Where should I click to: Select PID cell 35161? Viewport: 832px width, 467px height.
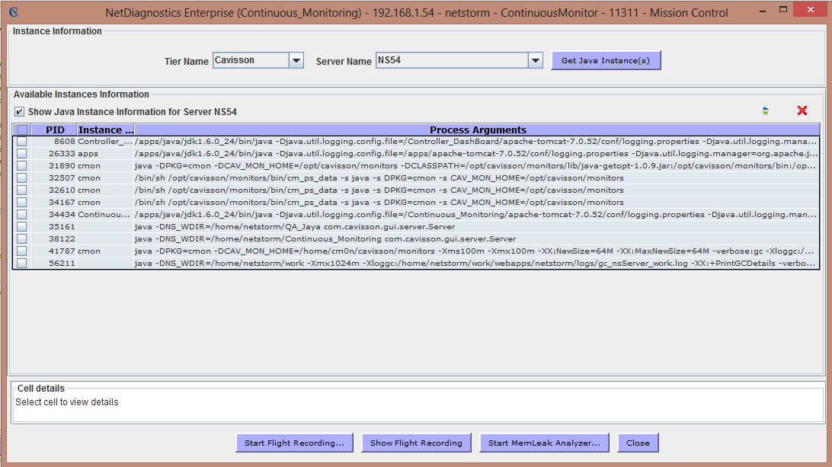coord(54,227)
